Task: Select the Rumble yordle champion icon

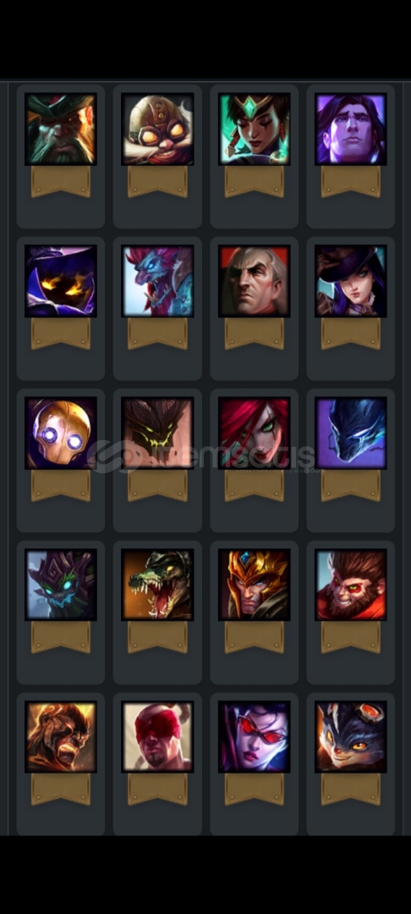Action: tap(350, 737)
